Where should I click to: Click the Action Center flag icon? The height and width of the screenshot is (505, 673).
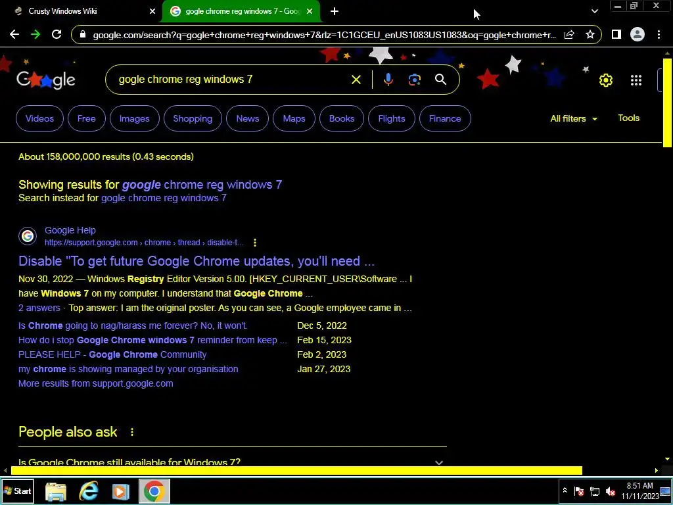point(578,491)
